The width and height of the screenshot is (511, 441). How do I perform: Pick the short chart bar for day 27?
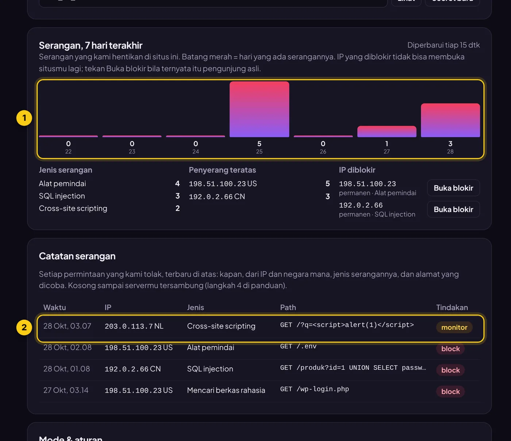[x=387, y=132]
